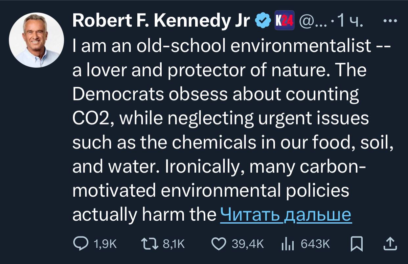Click the 8,1K reposts count
The image size is (408, 264).
click(174, 244)
